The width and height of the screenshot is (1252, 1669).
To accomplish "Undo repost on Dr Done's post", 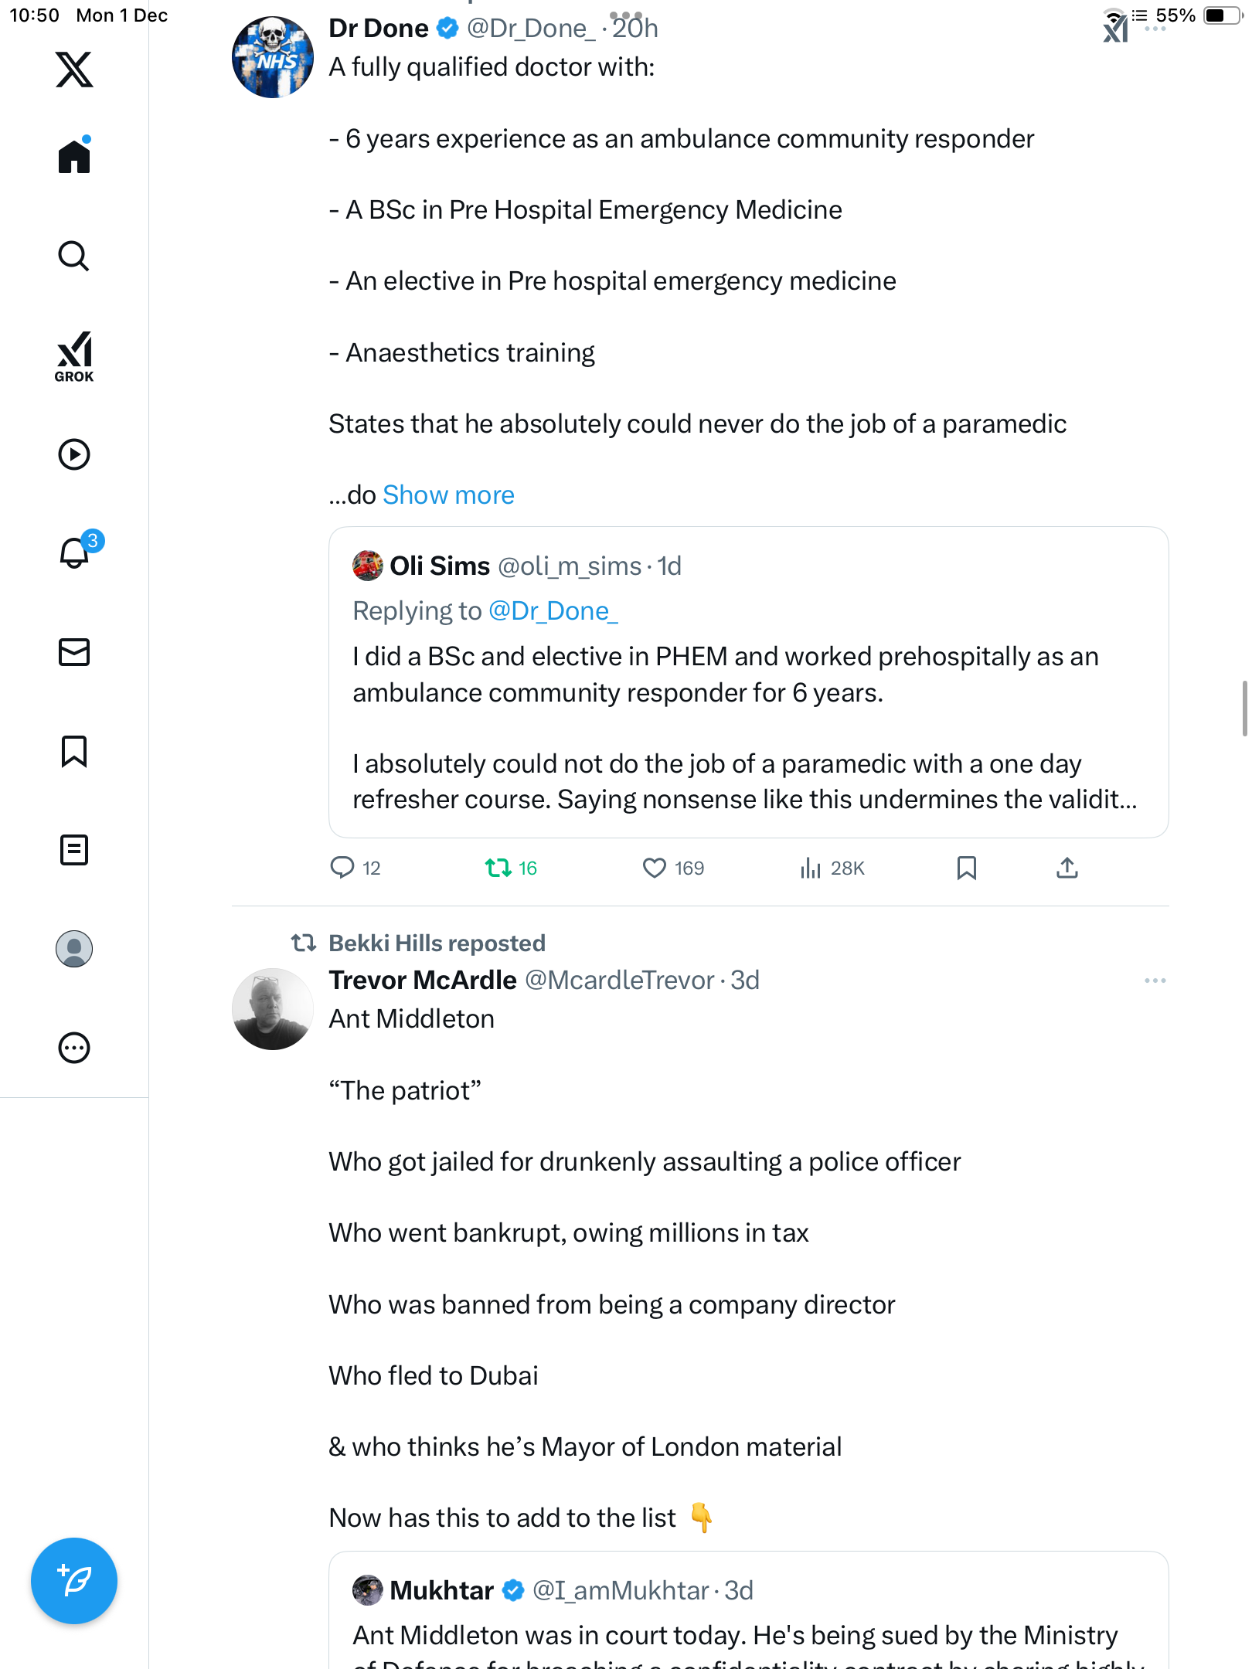I will point(498,868).
